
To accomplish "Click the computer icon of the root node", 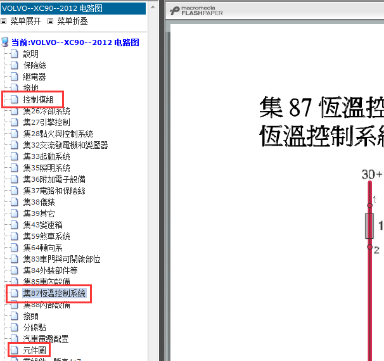I will 5,42.
